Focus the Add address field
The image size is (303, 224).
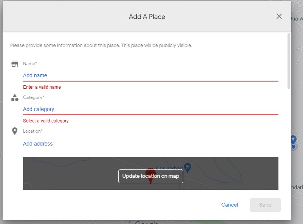[x=150, y=144]
